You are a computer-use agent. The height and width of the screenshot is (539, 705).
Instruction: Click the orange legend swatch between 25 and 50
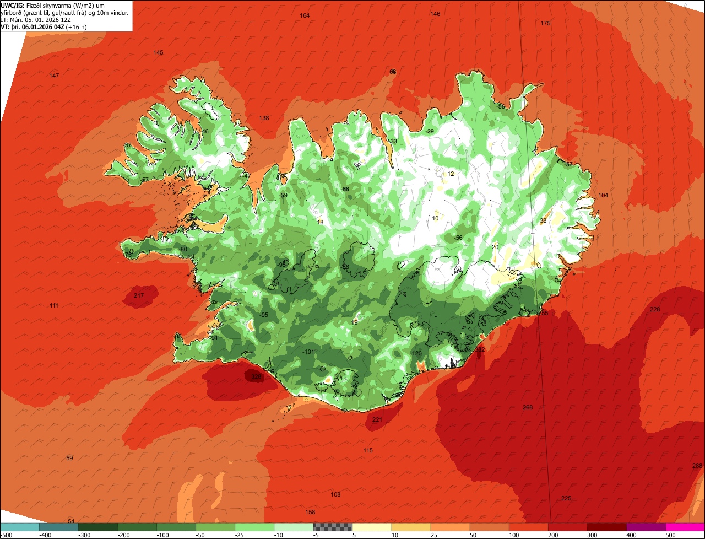(450, 527)
